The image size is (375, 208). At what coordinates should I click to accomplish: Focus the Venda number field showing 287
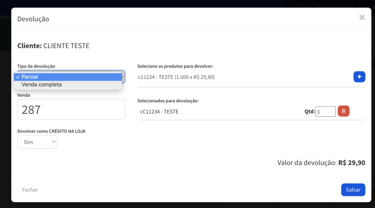coord(71,109)
